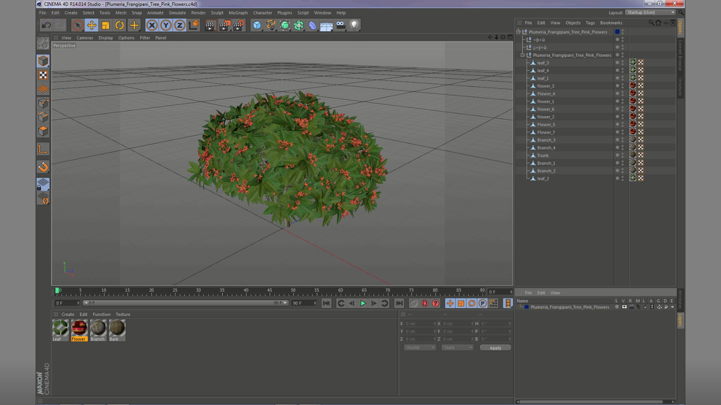Open the Render to Picture Viewer icon
This screenshot has height=405, width=721.
pos(224,25)
